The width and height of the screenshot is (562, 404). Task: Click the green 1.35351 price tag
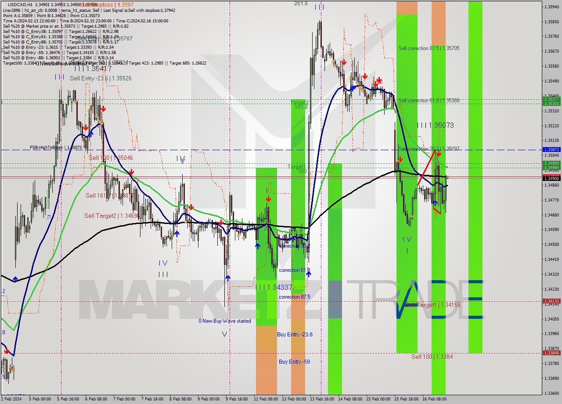click(551, 103)
